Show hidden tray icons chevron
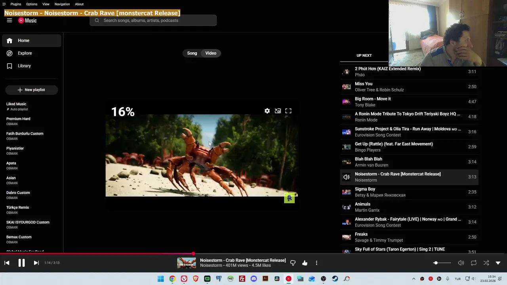 [x=414, y=279]
